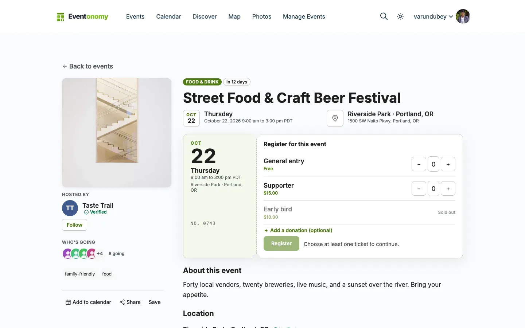This screenshot has height=328, width=525.
Task: Click the Supporter quantity field
Action: click(x=433, y=188)
